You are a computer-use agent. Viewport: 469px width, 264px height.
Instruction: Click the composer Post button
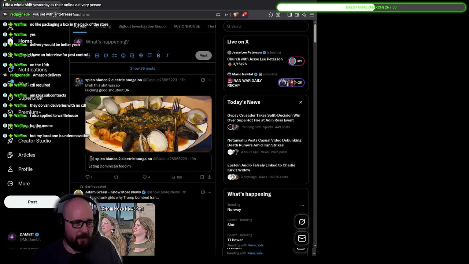click(203, 55)
